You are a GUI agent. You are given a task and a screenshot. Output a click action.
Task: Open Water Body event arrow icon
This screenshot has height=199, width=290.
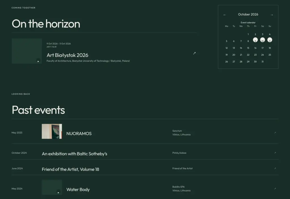(x=275, y=189)
